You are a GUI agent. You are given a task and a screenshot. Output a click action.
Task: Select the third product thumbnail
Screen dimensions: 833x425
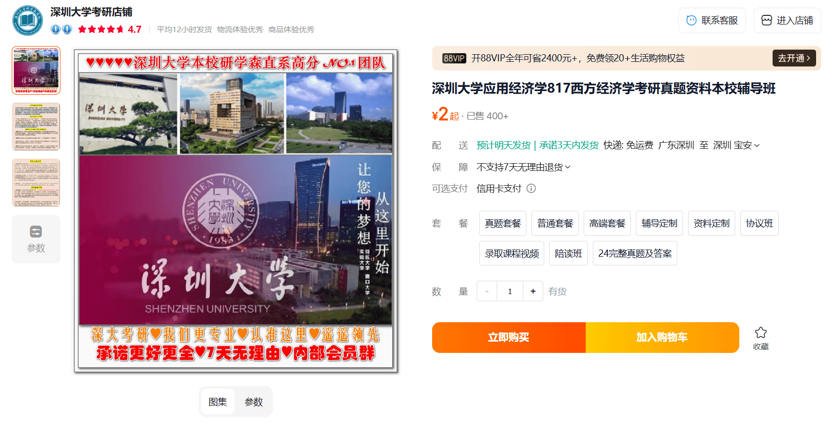coord(36,183)
